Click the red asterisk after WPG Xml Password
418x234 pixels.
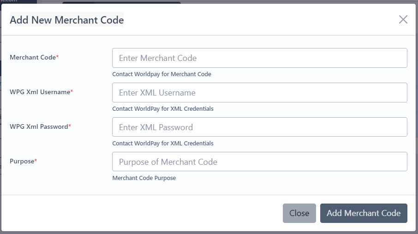[70, 126]
